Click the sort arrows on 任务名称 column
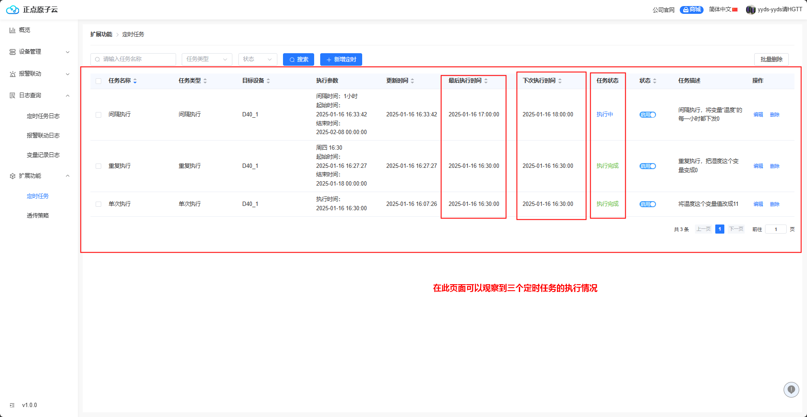The height and width of the screenshot is (417, 807). coord(135,81)
